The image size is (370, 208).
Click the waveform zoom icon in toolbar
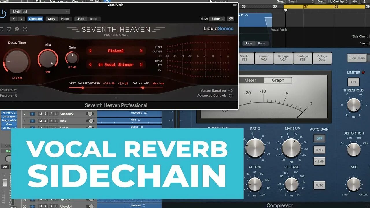[354, 1]
